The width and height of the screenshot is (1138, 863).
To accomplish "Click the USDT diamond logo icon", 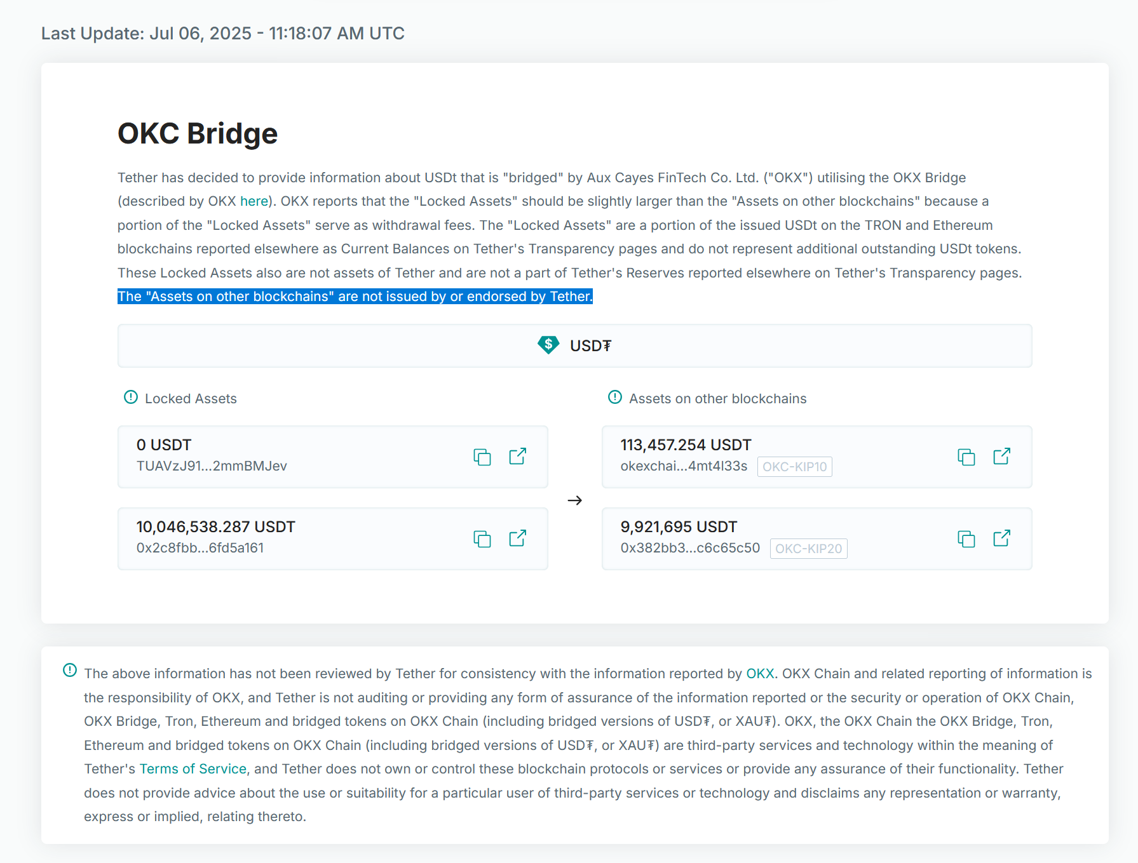I will (548, 345).
